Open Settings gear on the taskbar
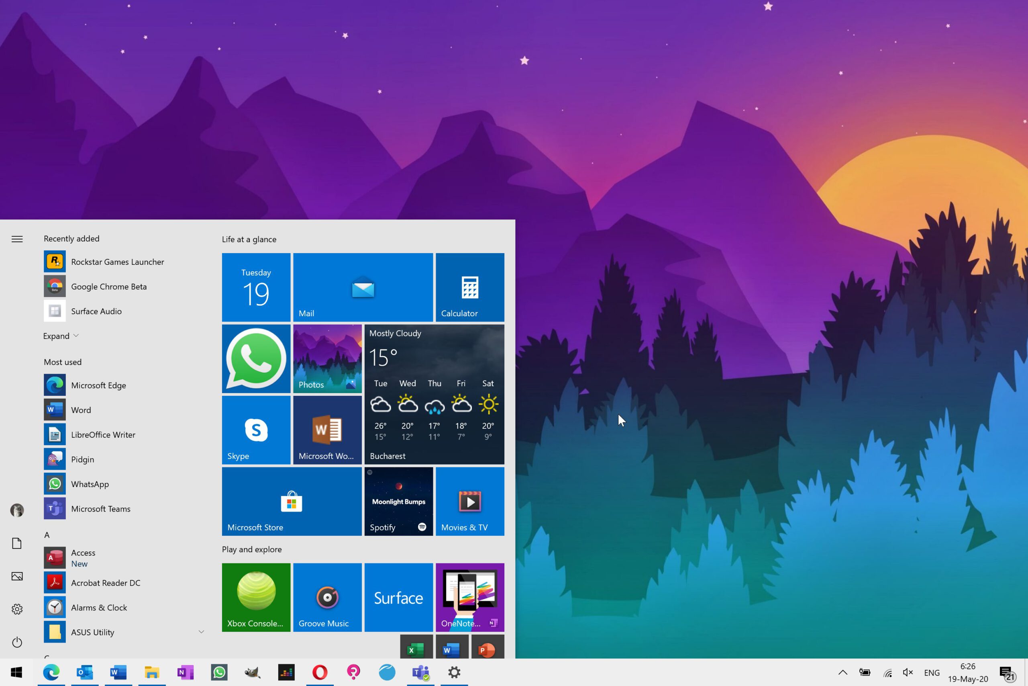1028x686 pixels. pos(454,672)
